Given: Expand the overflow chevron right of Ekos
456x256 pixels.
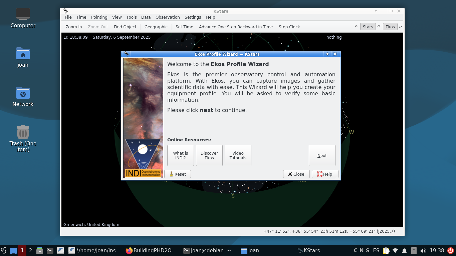Looking at the screenshot, I should pos(401,26).
